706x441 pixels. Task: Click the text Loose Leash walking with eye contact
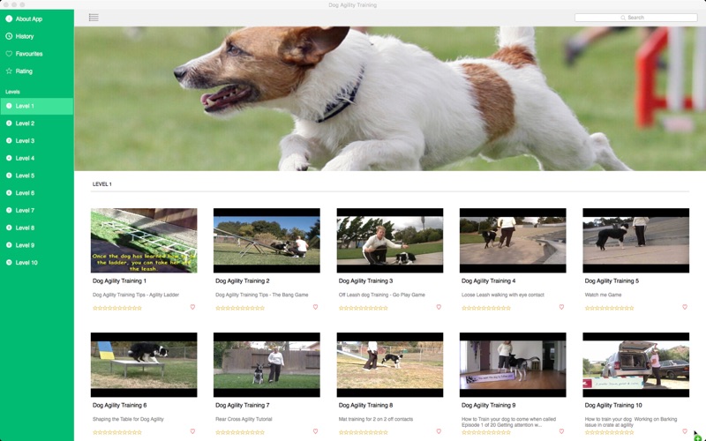[x=503, y=295]
